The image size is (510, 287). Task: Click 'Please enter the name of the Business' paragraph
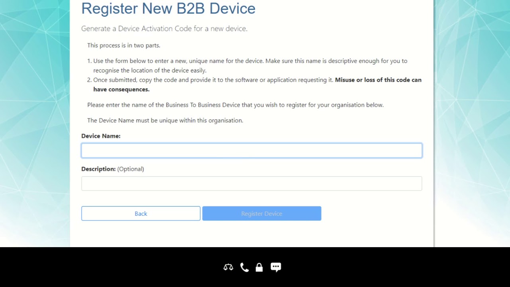(x=235, y=105)
